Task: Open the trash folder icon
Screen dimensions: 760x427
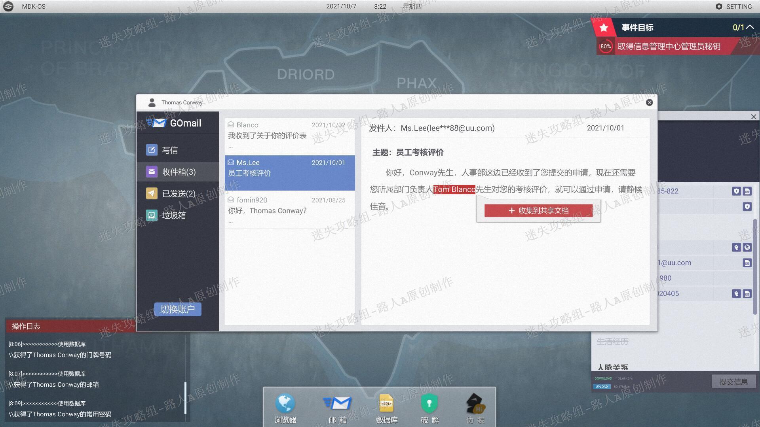Action: click(152, 215)
